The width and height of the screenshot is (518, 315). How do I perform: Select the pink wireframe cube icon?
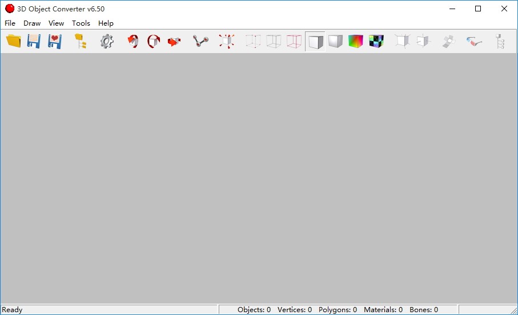[294, 41]
